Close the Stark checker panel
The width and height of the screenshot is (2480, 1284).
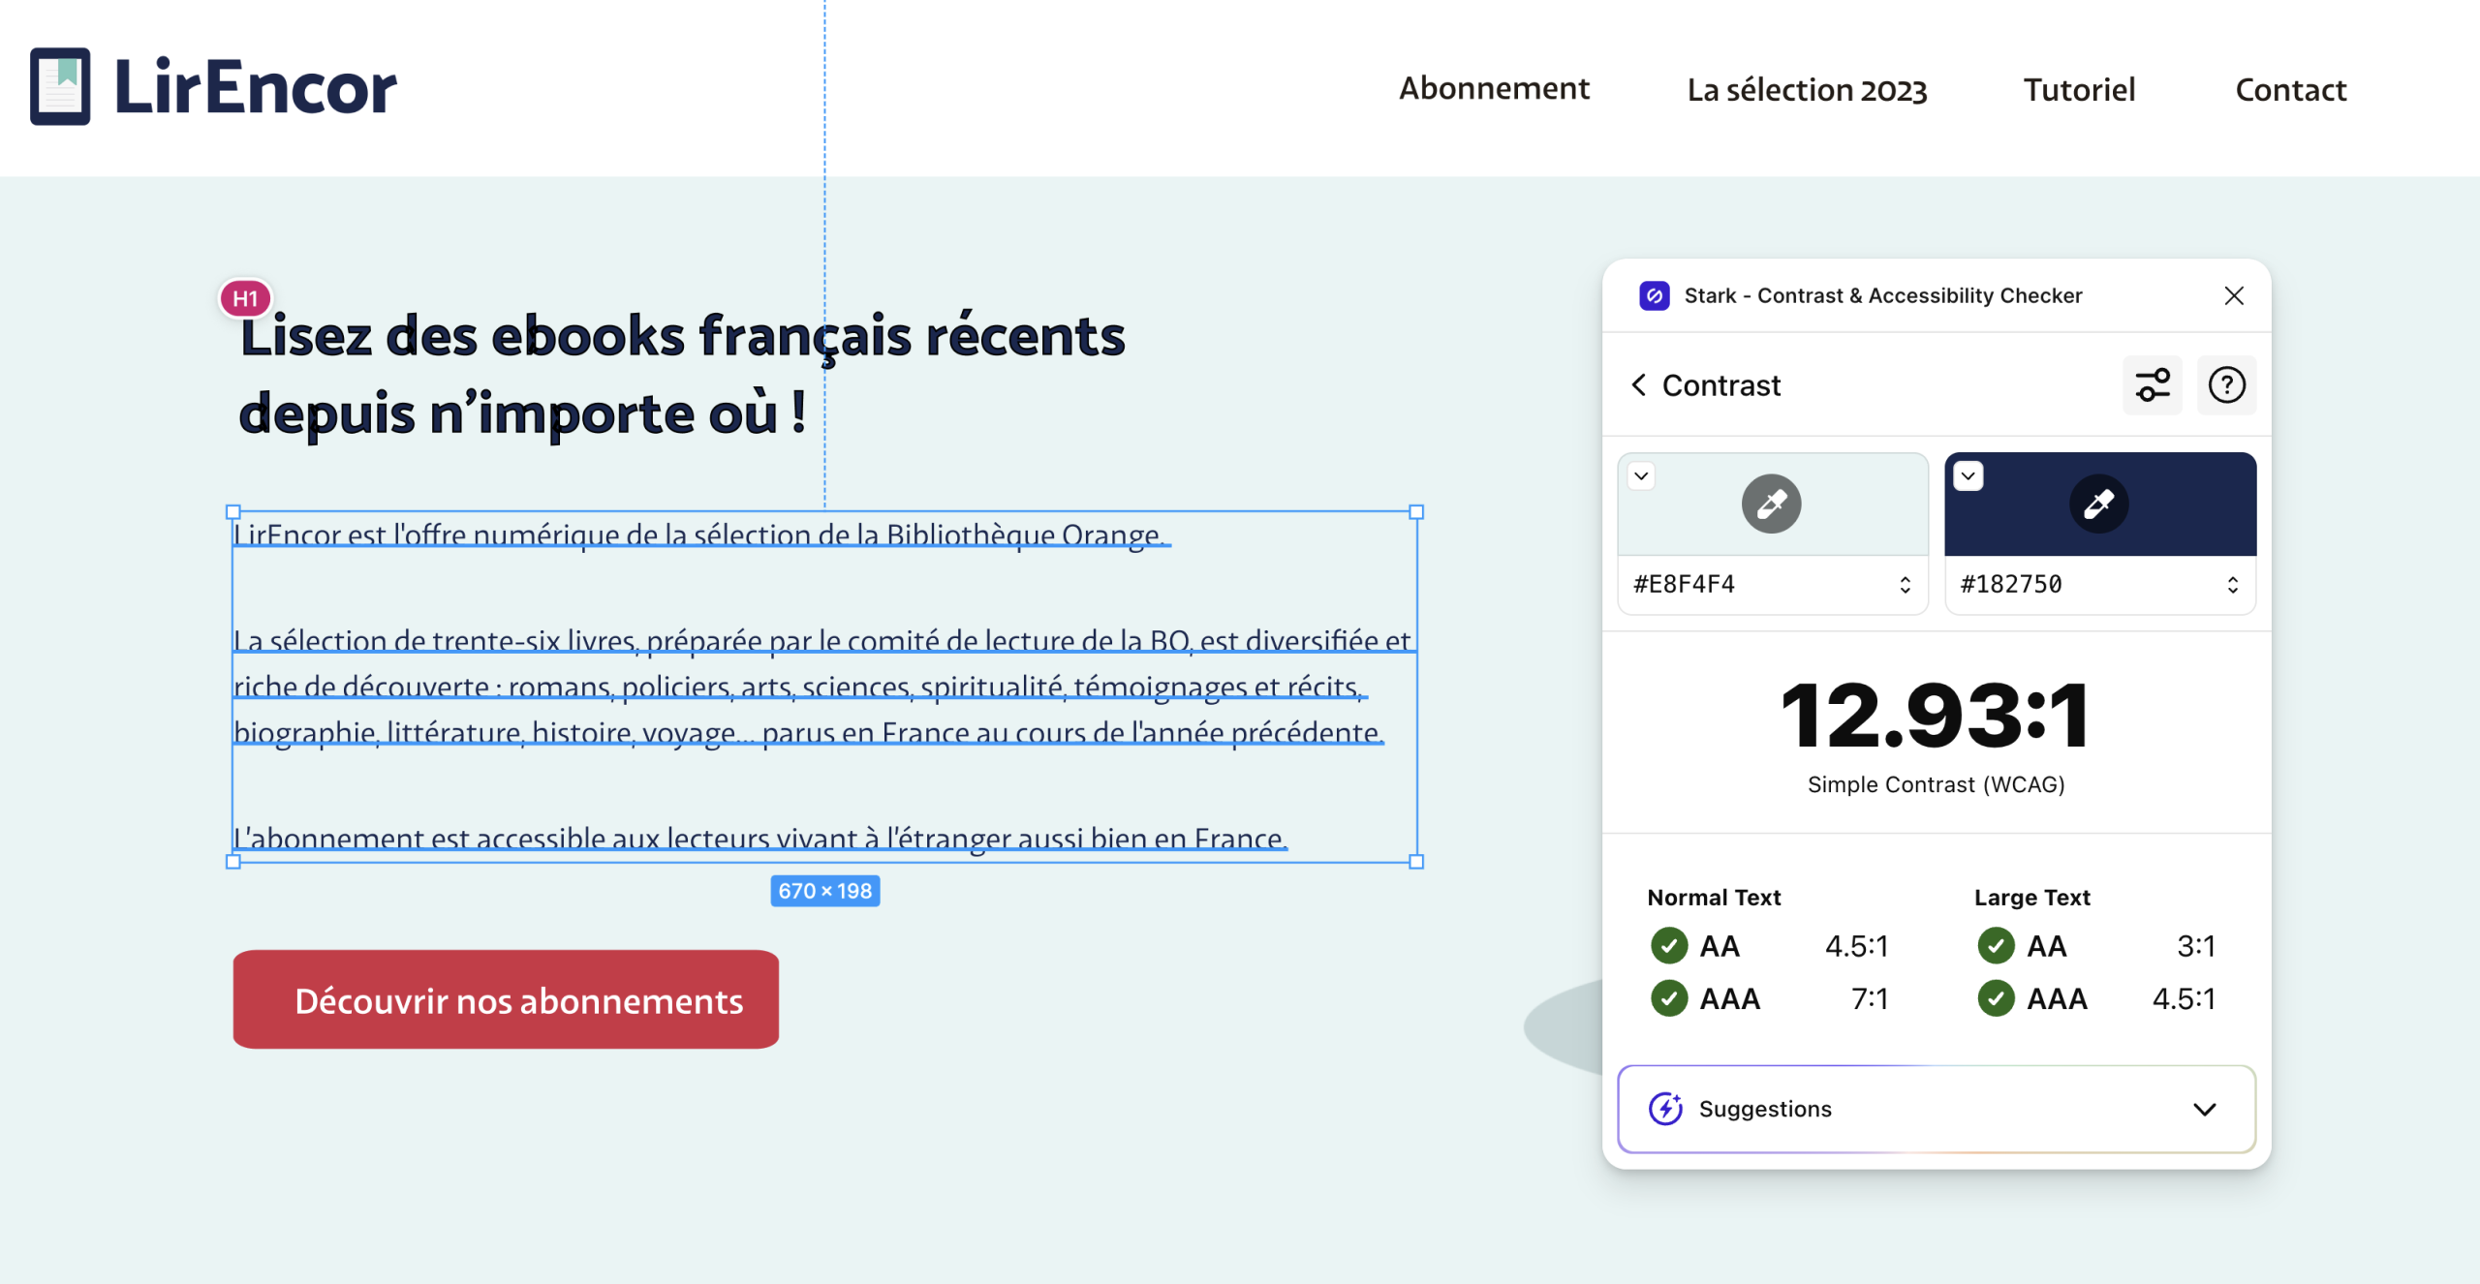tap(2234, 295)
